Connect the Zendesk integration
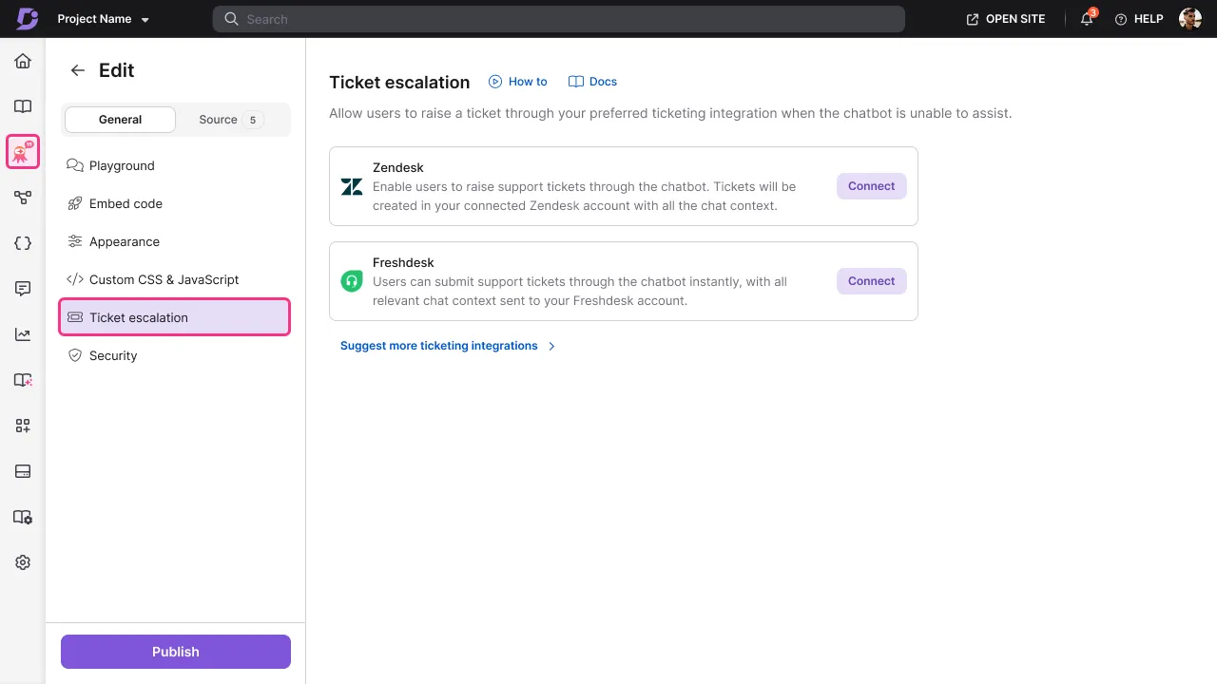This screenshot has height=684, width=1217. 872,186
